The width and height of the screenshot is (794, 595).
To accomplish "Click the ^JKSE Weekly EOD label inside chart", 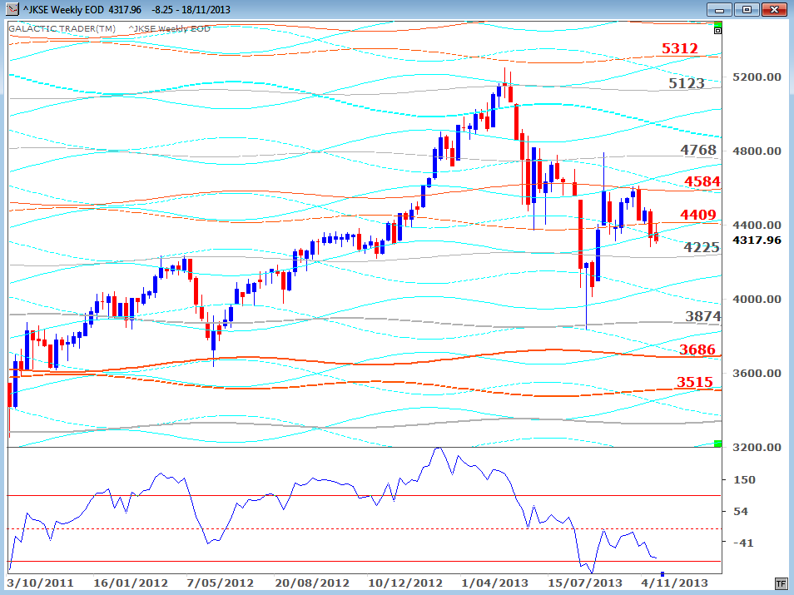I will (x=169, y=29).
